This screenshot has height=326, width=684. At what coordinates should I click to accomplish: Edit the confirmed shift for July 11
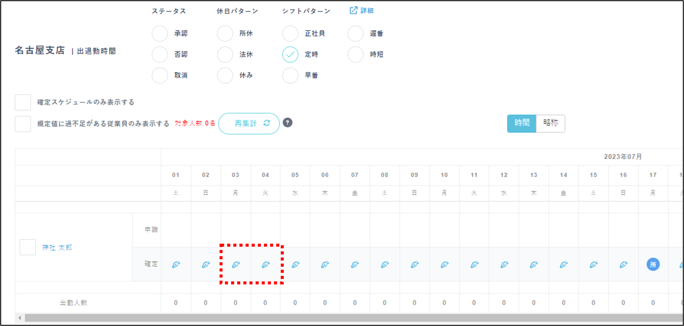474,264
